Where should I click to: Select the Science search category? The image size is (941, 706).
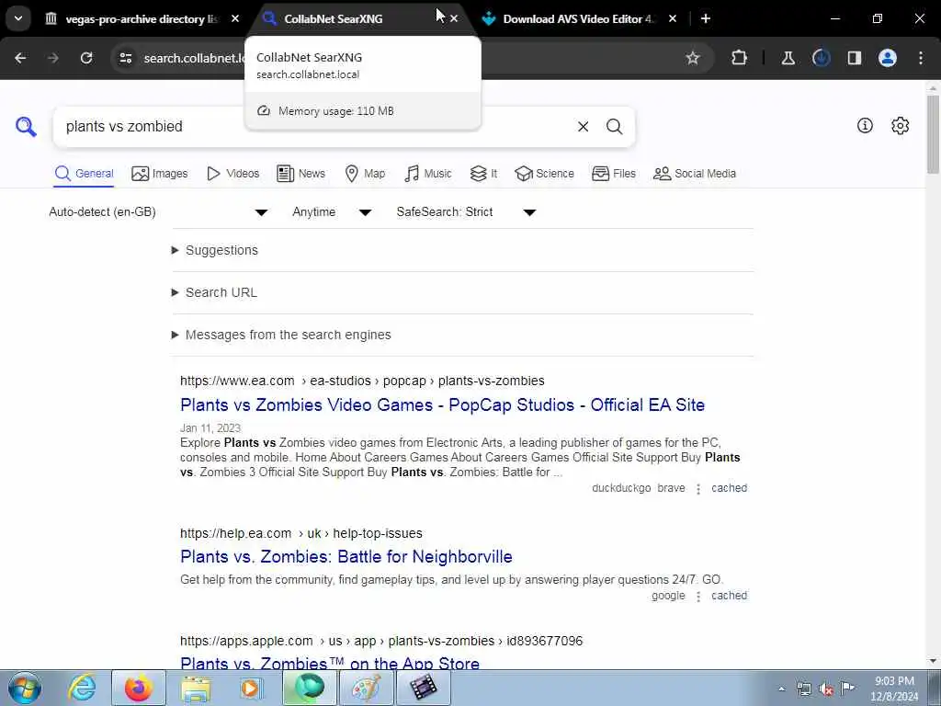(x=544, y=174)
